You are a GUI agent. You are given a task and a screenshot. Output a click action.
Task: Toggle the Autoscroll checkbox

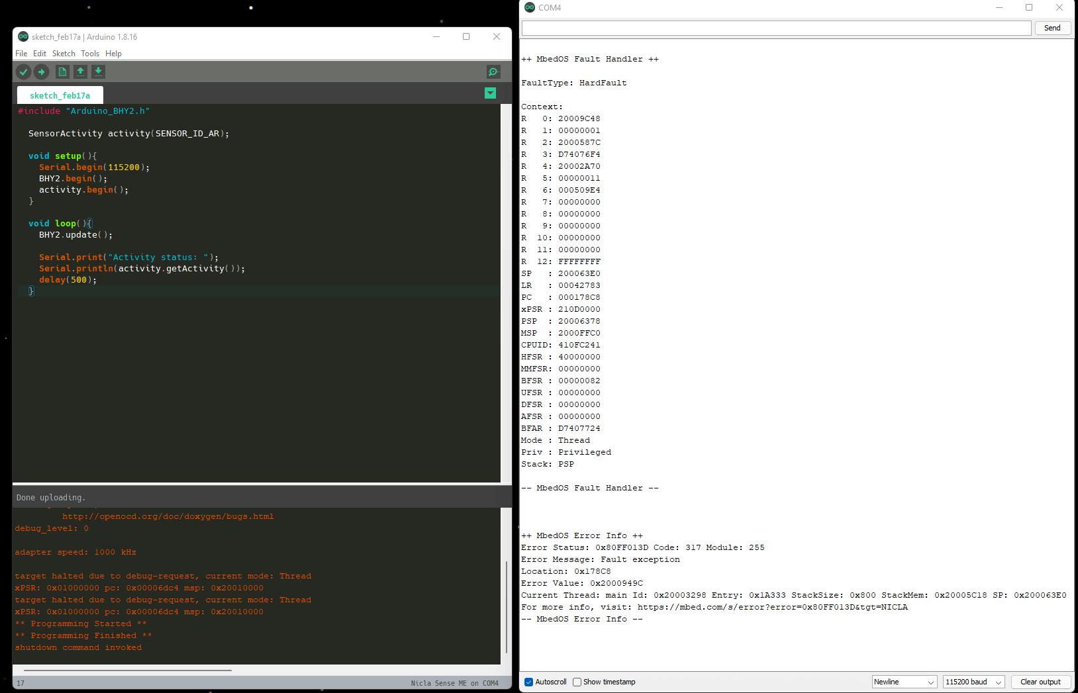pos(528,682)
